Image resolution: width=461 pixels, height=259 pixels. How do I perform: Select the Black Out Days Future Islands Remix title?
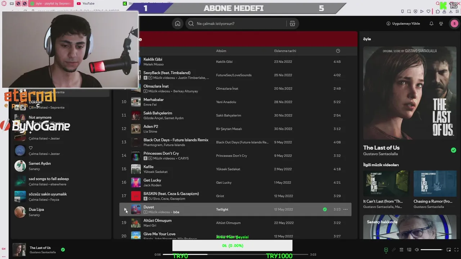[x=176, y=140]
